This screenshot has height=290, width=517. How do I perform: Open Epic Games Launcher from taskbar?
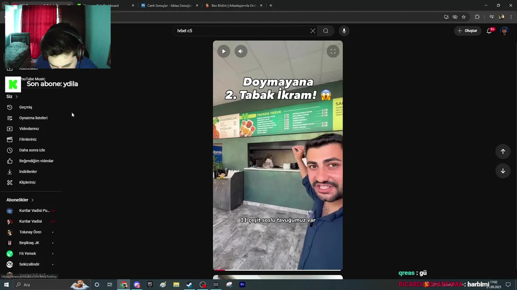pos(150,285)
